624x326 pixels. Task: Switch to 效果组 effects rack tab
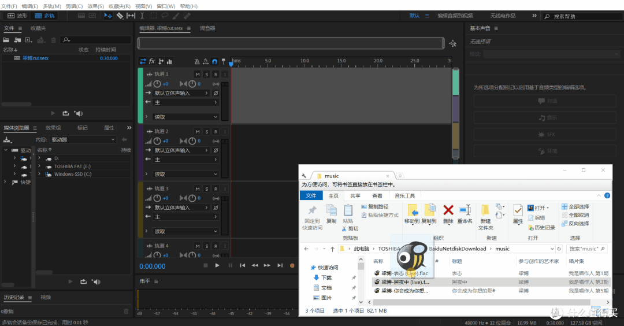53,128
